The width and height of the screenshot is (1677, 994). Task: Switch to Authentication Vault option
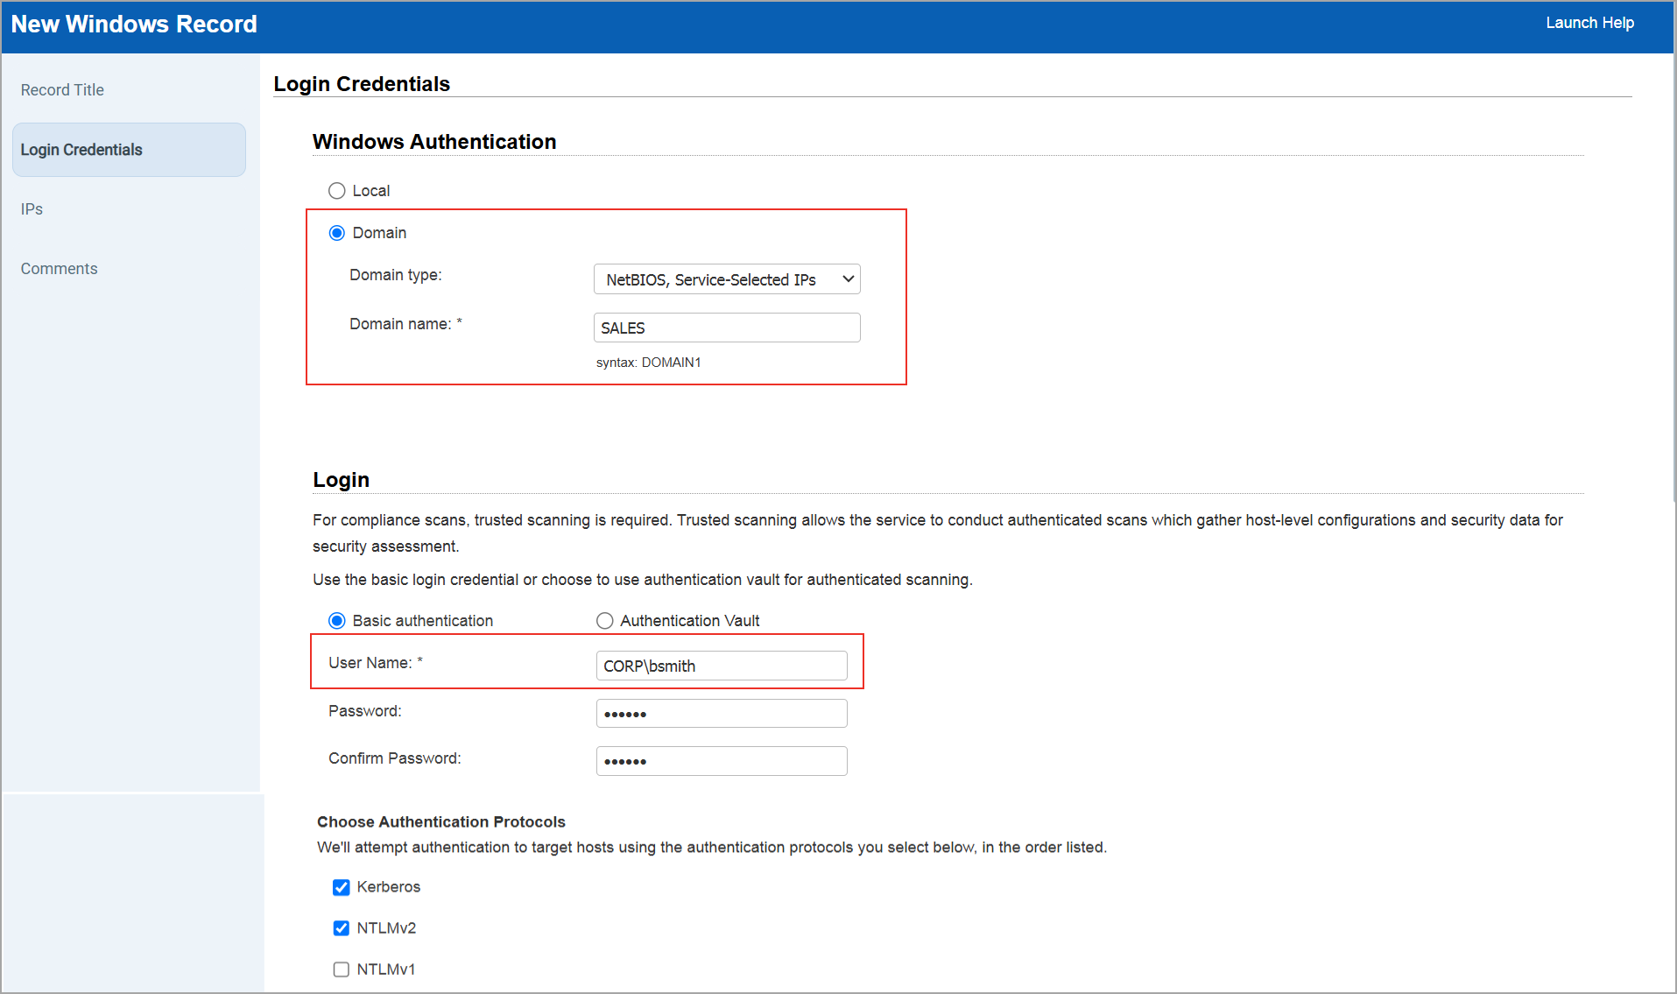[x=604, y=620]
